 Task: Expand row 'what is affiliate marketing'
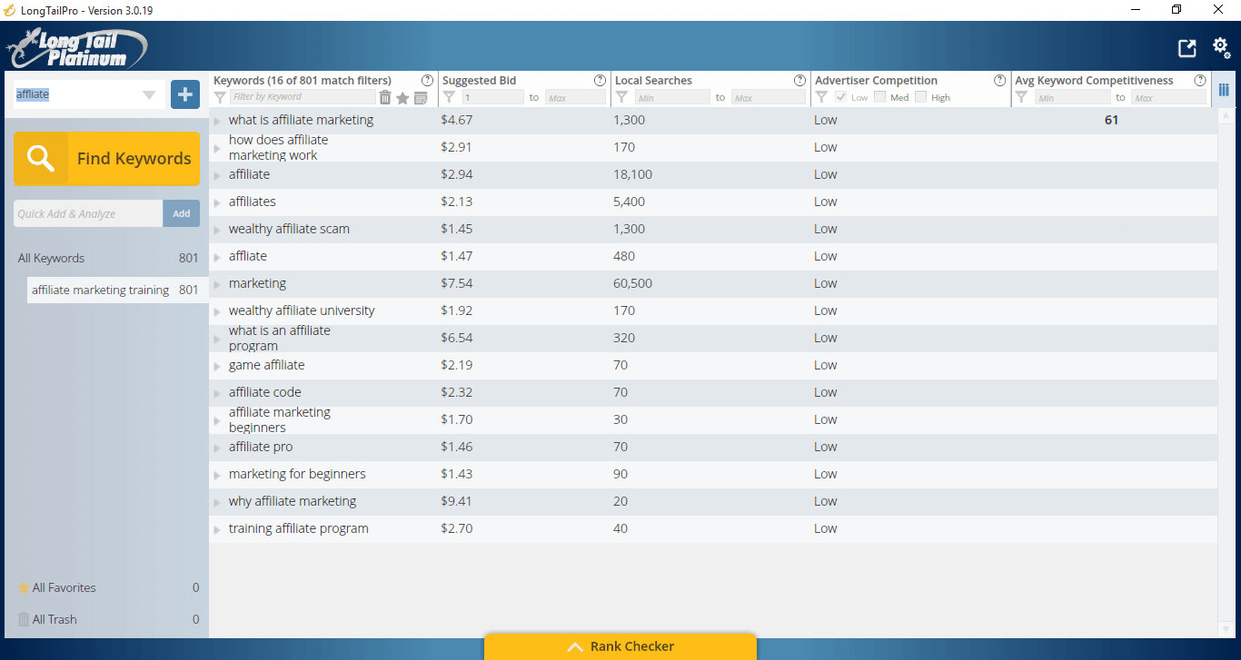point(217,121)
